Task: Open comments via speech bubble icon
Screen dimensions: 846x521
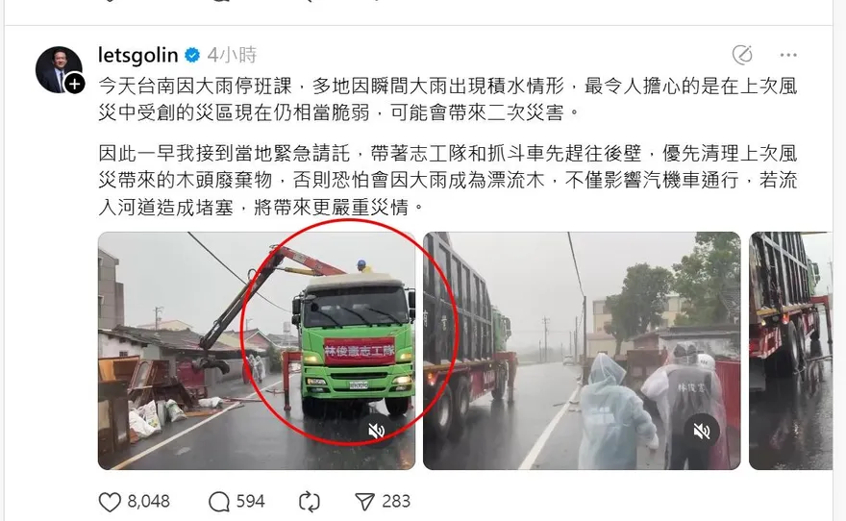Action: click(219, 502)
